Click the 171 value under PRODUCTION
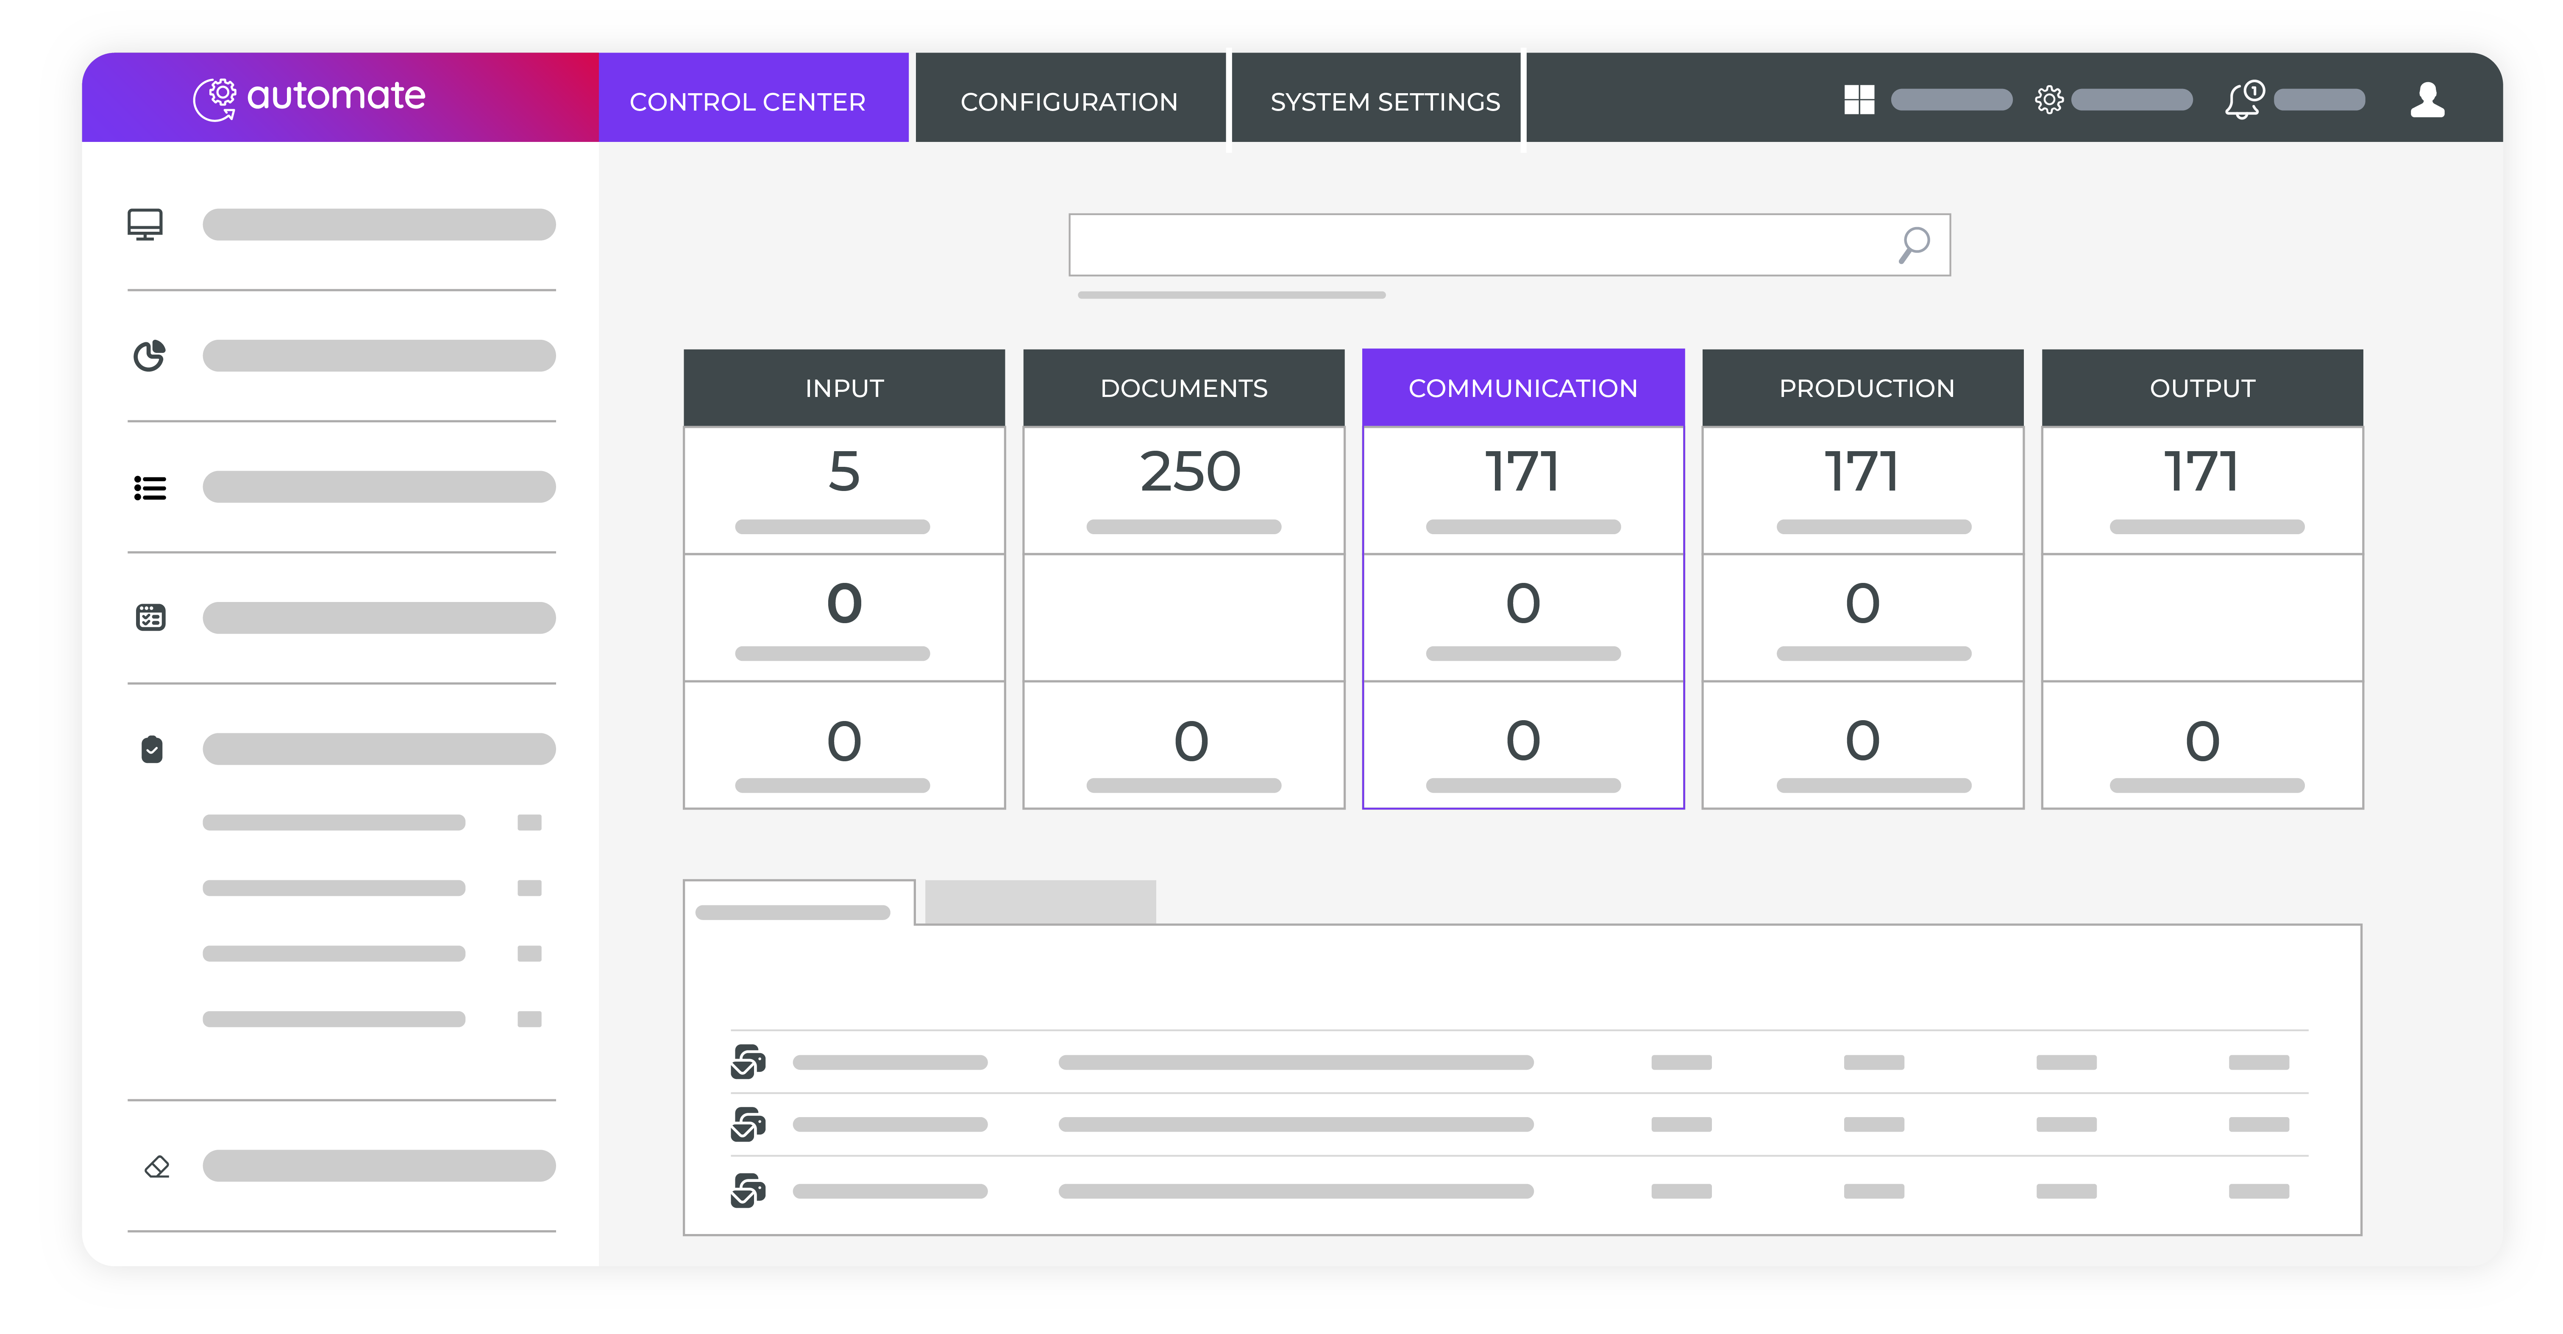The height and width of the screenshot is (1334, 2563). tap(1862, 471)
